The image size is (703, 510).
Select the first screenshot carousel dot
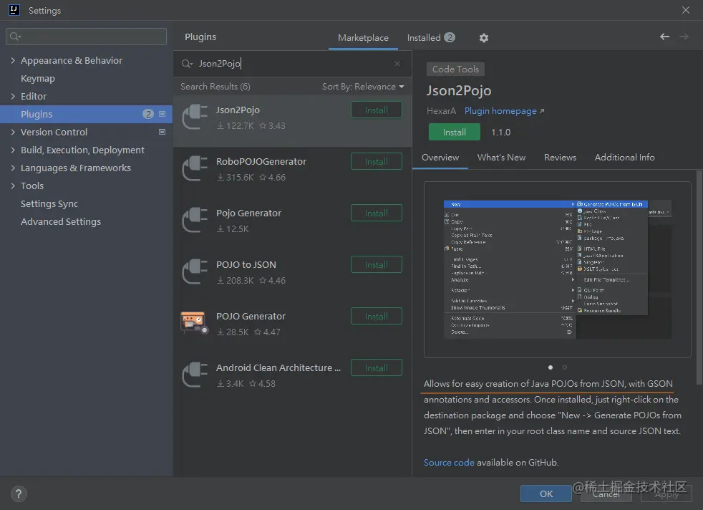[550, 367]
